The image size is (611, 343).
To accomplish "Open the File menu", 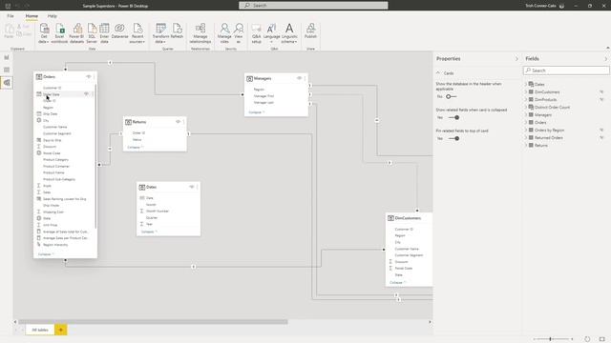I will tap(11, 16).
